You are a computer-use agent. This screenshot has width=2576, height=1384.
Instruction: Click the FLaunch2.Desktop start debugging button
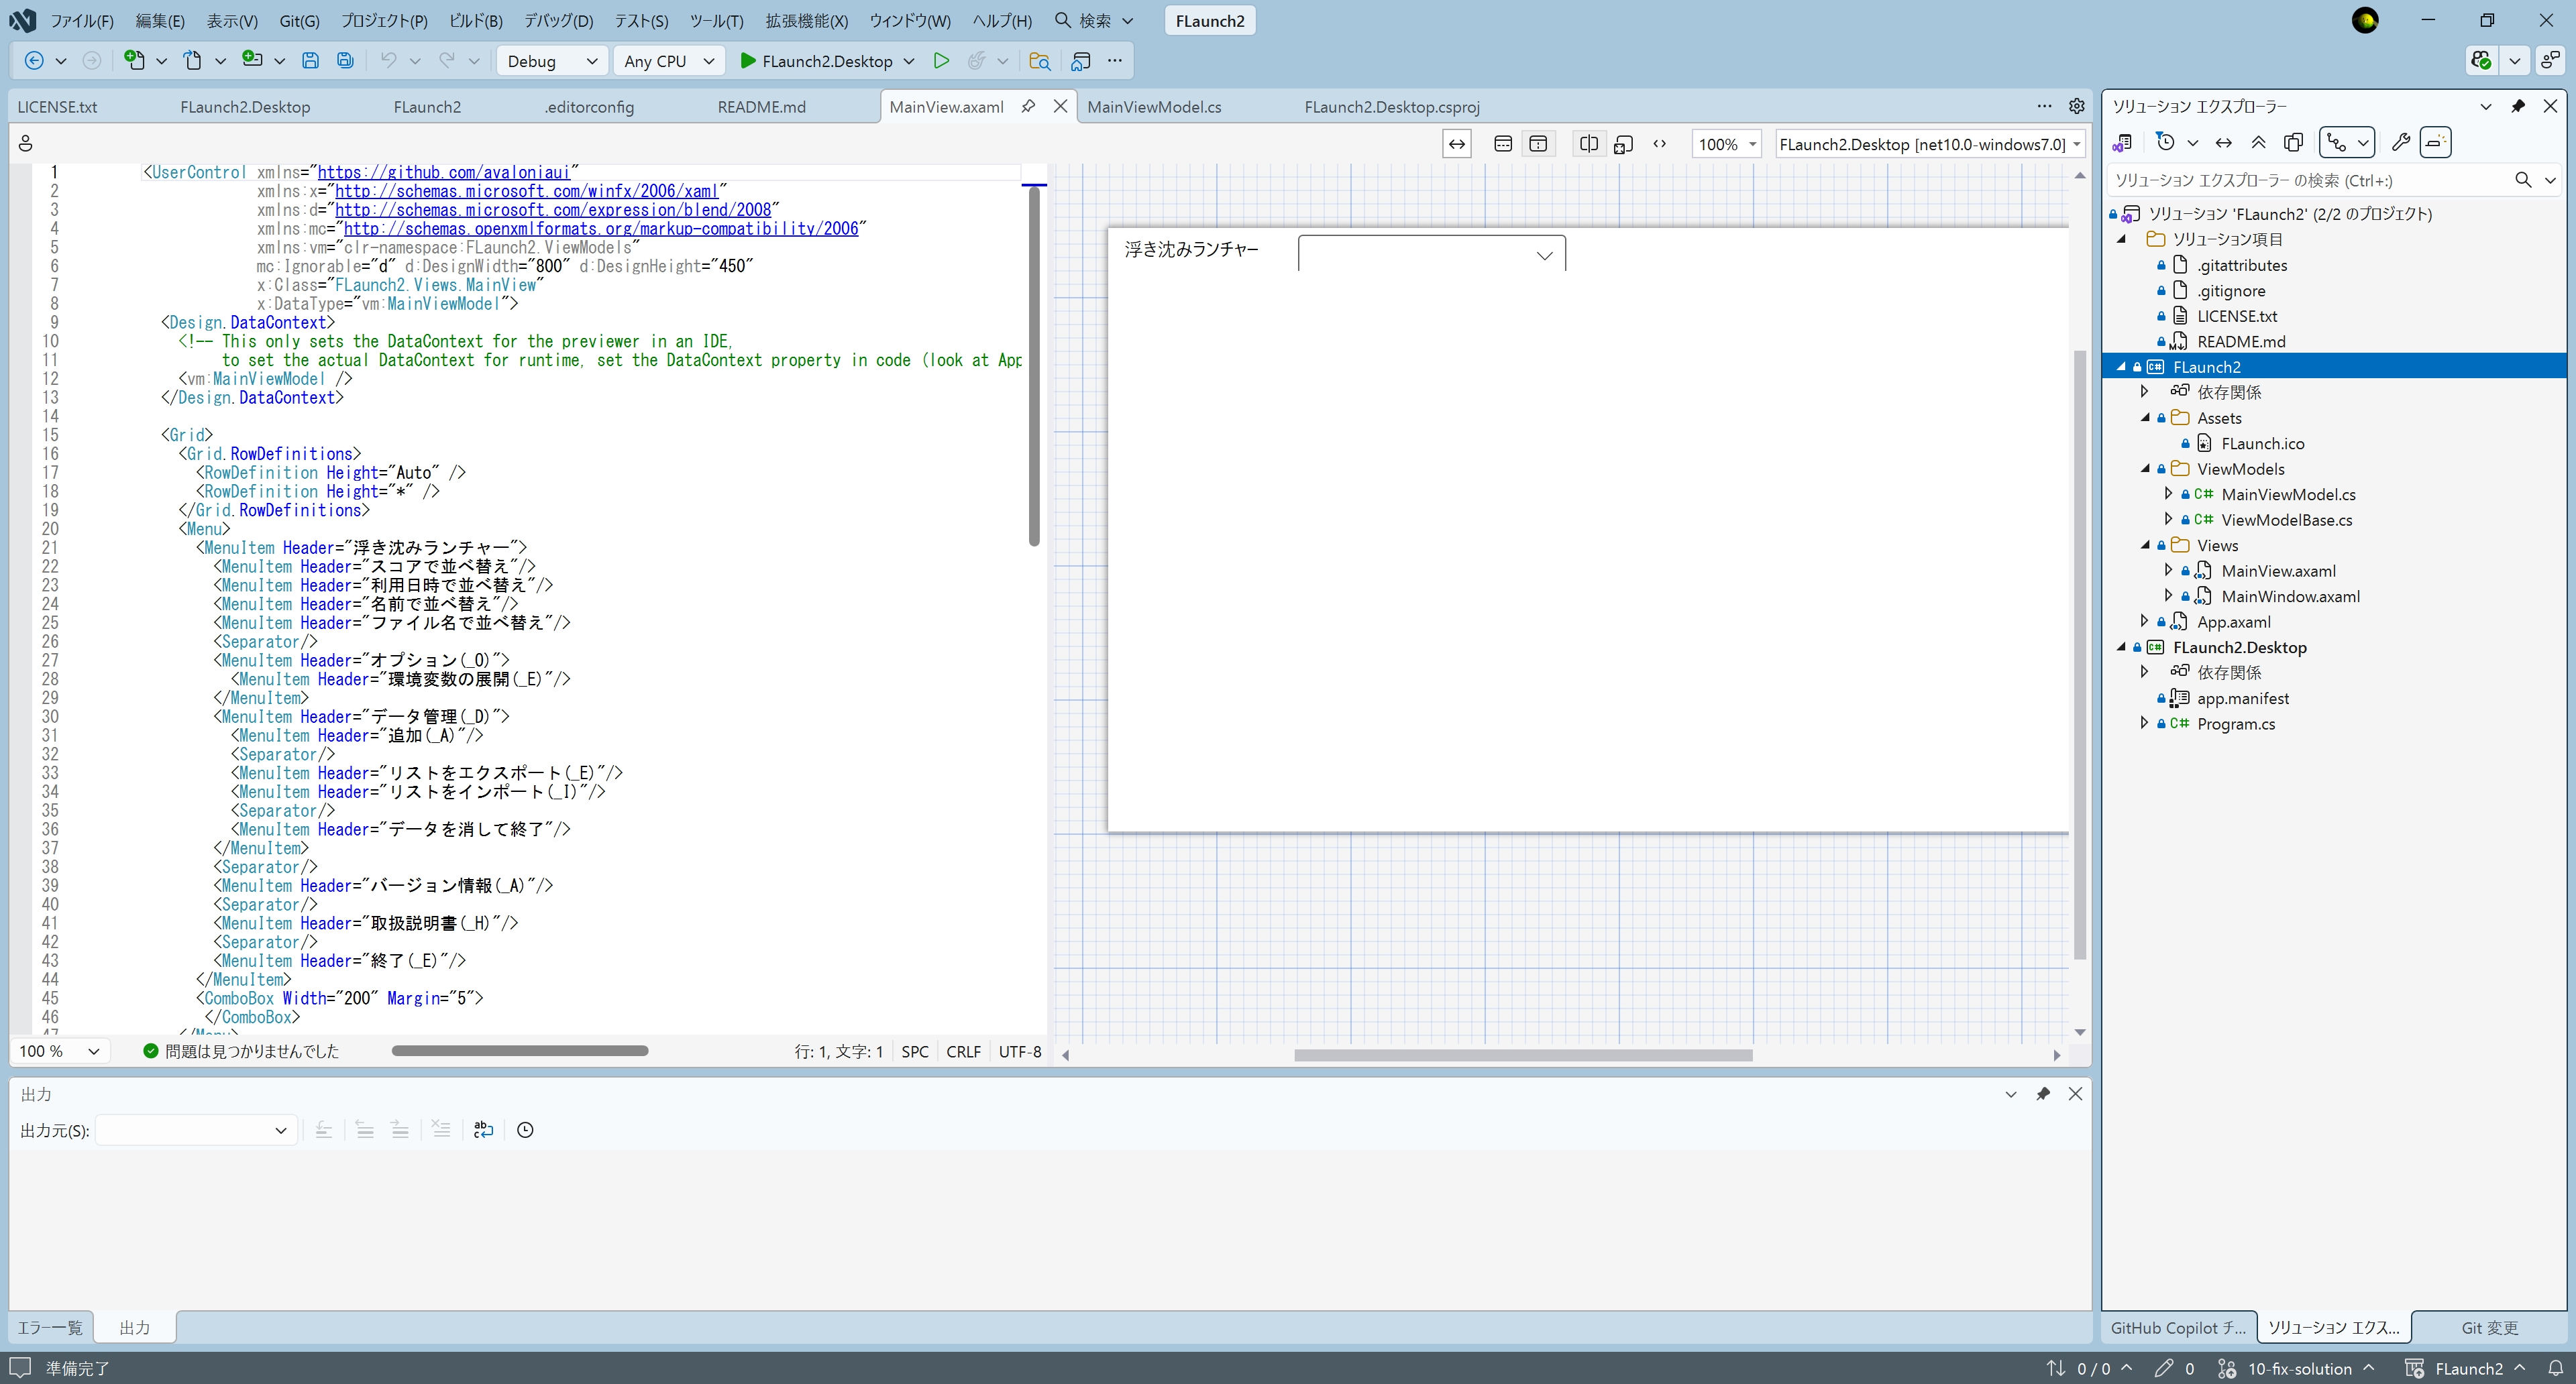click(x=815, y=61)
